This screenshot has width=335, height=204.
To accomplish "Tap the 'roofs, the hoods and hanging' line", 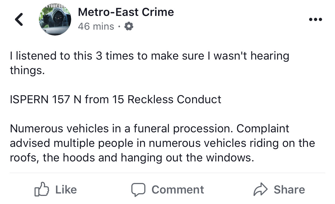I will click(132, 158).
